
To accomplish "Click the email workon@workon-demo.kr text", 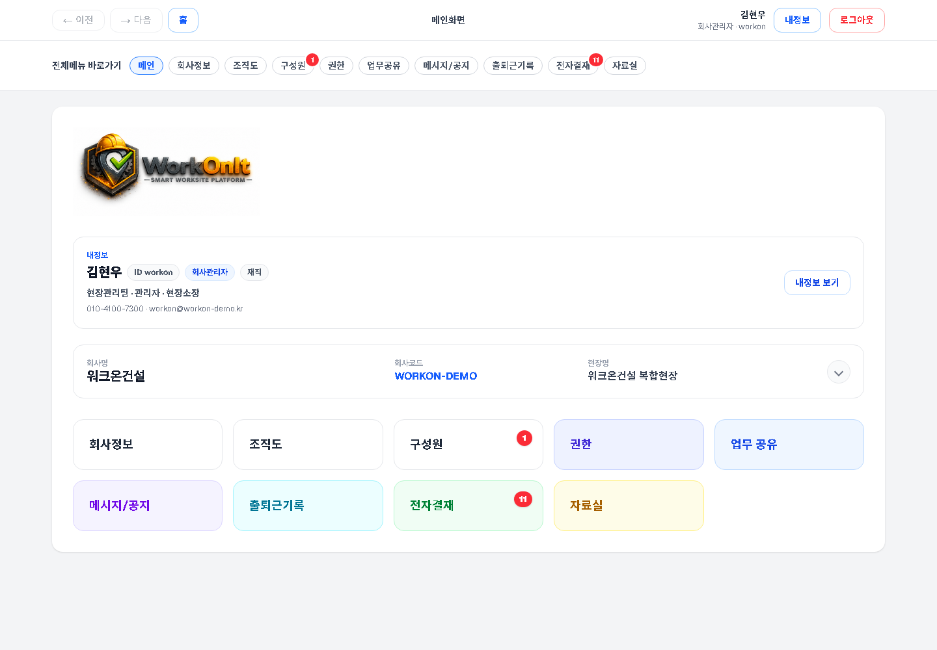I will click(x=196, y=309).
